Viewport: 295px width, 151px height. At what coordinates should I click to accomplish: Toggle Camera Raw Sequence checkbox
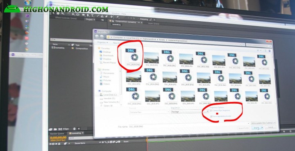click(211, 111)
